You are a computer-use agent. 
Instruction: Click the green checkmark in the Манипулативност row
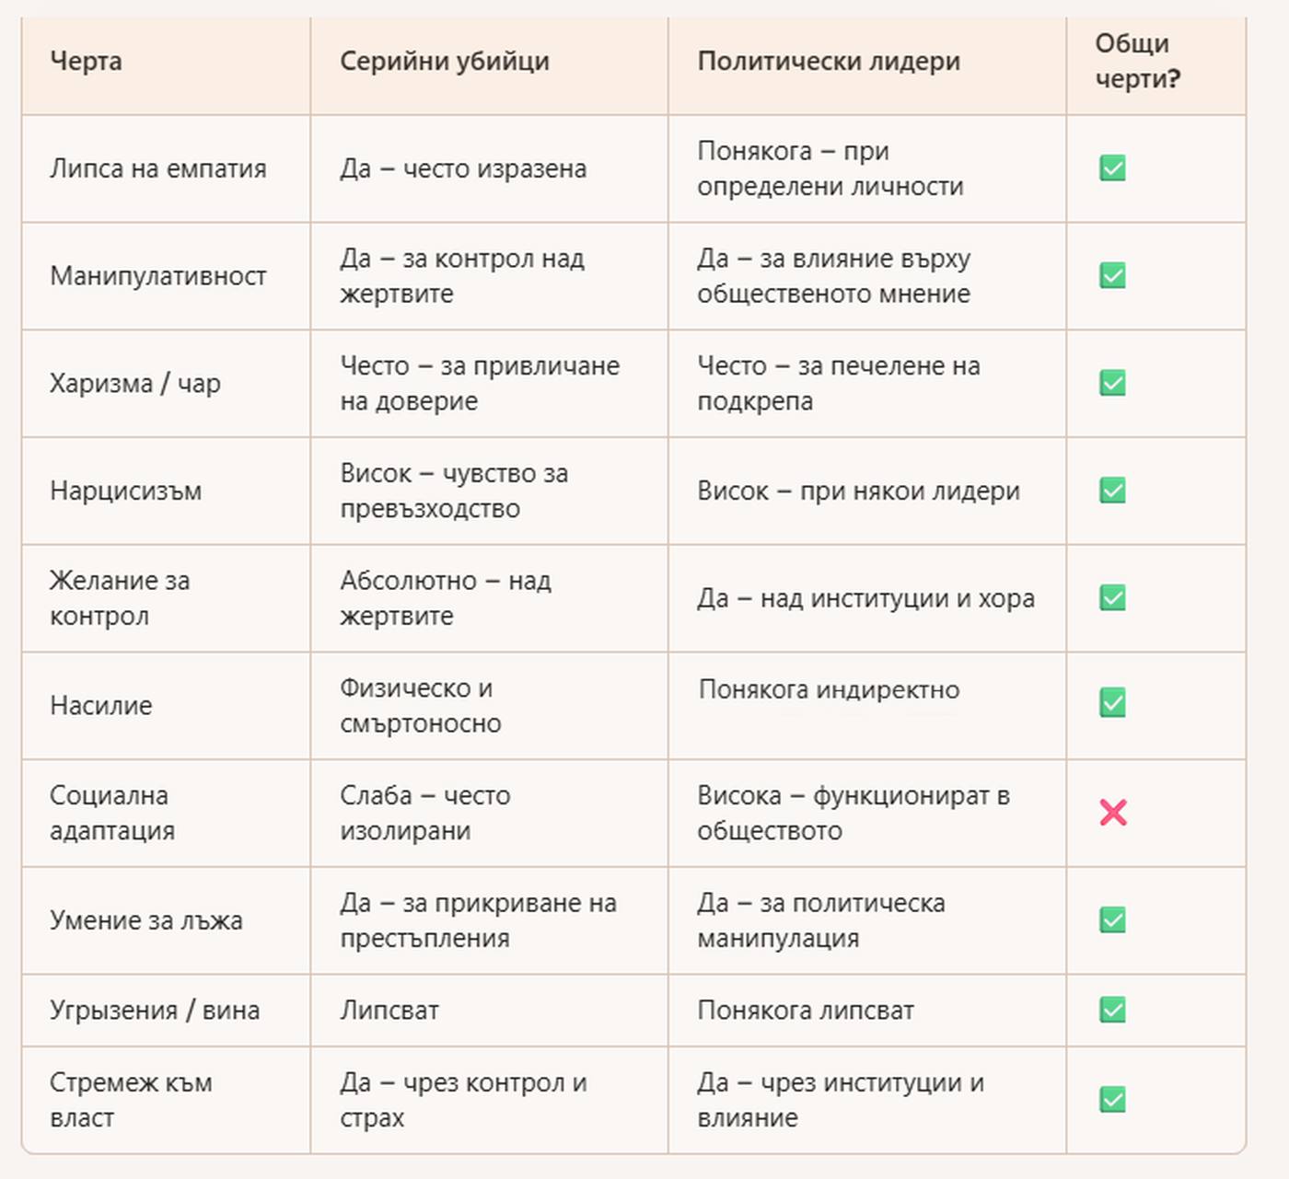point(1112,275)
